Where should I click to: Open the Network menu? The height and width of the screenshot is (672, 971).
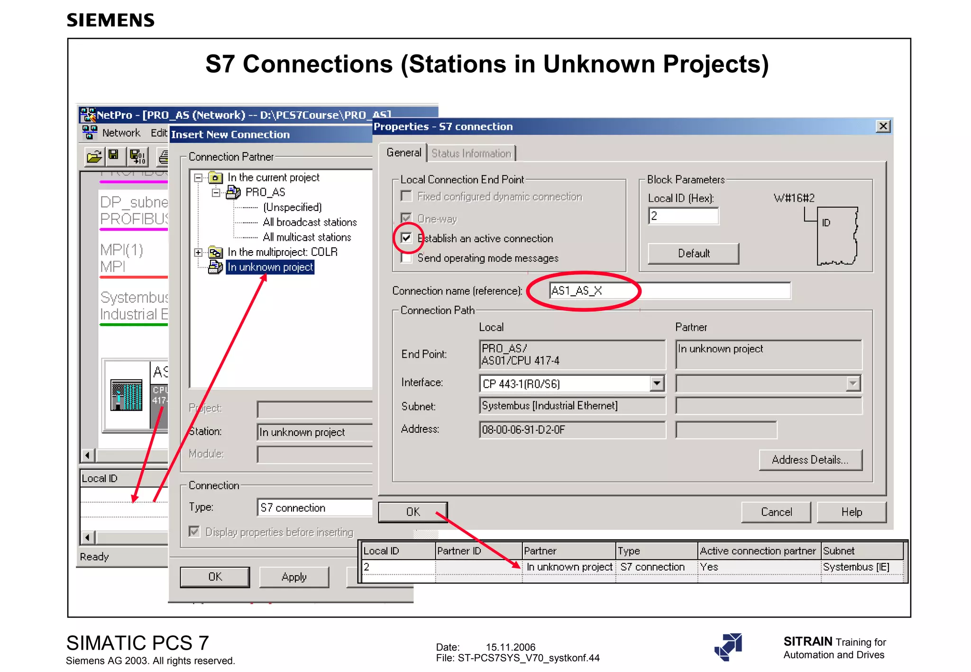point(121,133)
